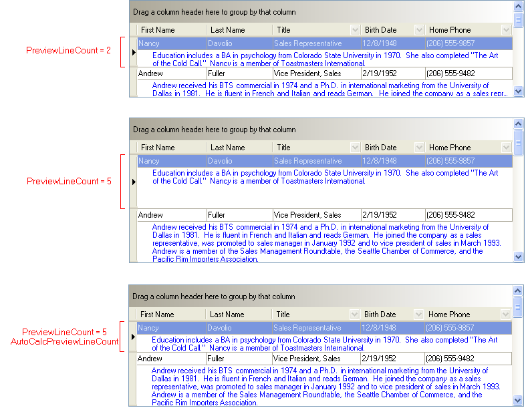Select 'Fuller' cell in middle grid

point(240,215)
